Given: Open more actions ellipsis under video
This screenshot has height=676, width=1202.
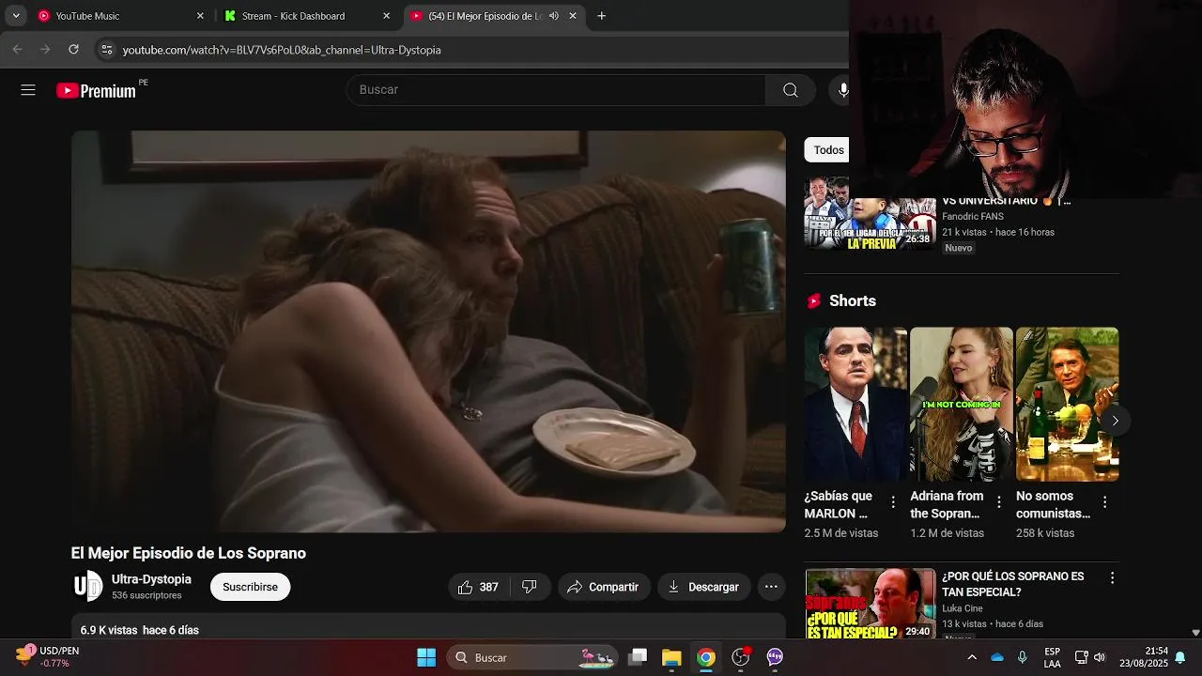Looking at the screenshot, I should (x=771, y=587).
